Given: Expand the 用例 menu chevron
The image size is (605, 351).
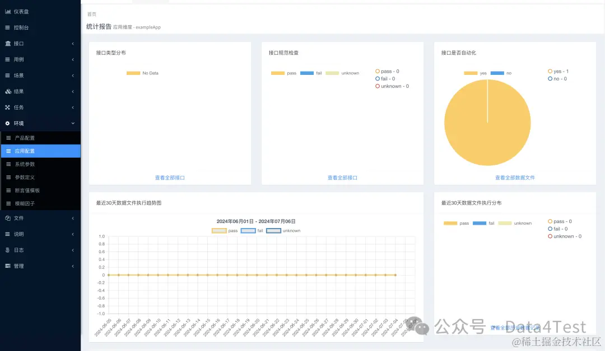Looking at the screenshot, I should (73, 60).
